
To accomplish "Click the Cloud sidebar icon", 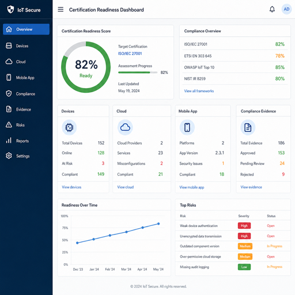I will 9,62.
